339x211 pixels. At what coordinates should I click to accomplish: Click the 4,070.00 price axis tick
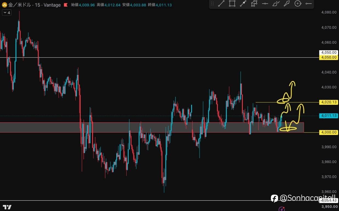[x=329, y=27]
